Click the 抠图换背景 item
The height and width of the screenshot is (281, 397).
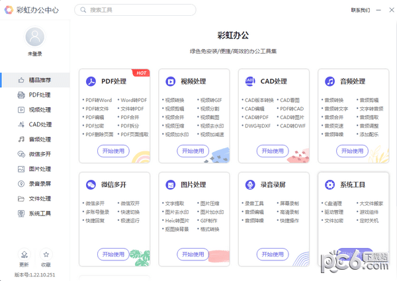[x=177, y=229]
